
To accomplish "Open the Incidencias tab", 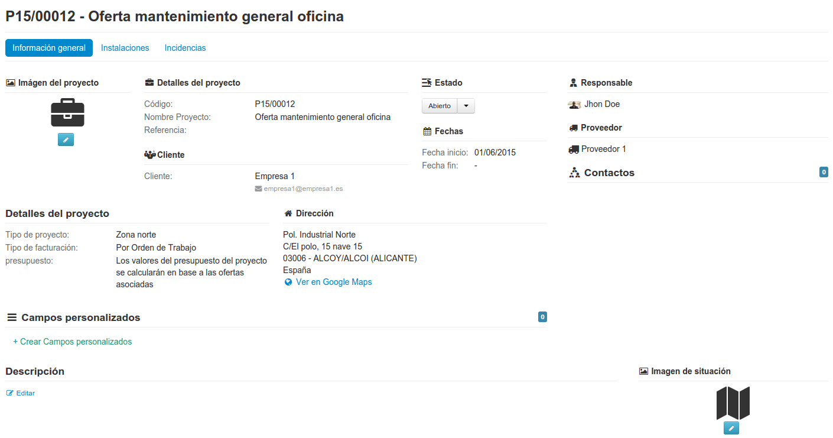I will (x=186, y=48).
